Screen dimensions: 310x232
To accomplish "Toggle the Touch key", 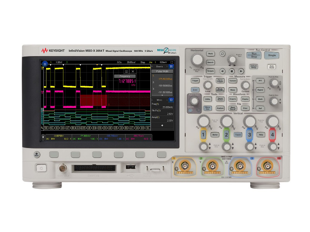I will [238, 135].
